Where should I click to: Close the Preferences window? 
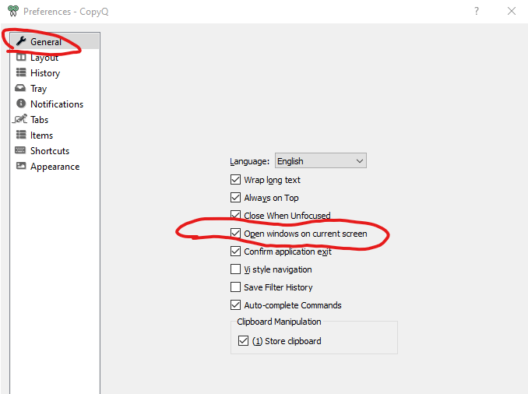pyautogui.click(x=512, y=11)
